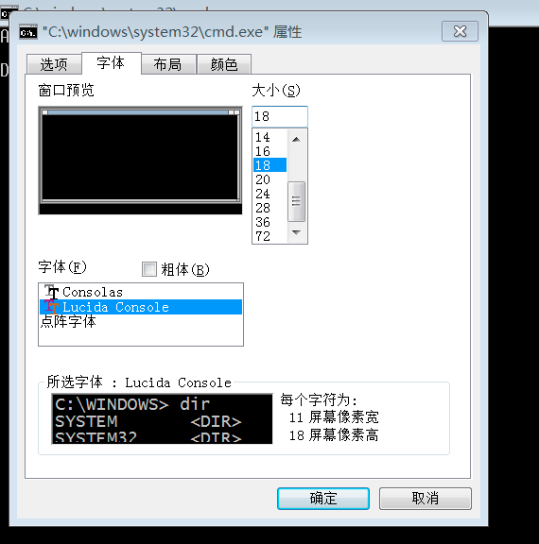The height and width of the screenshot is (544, 539).
Task: Select the 字体 tab
Action: (x=112, y=63)
